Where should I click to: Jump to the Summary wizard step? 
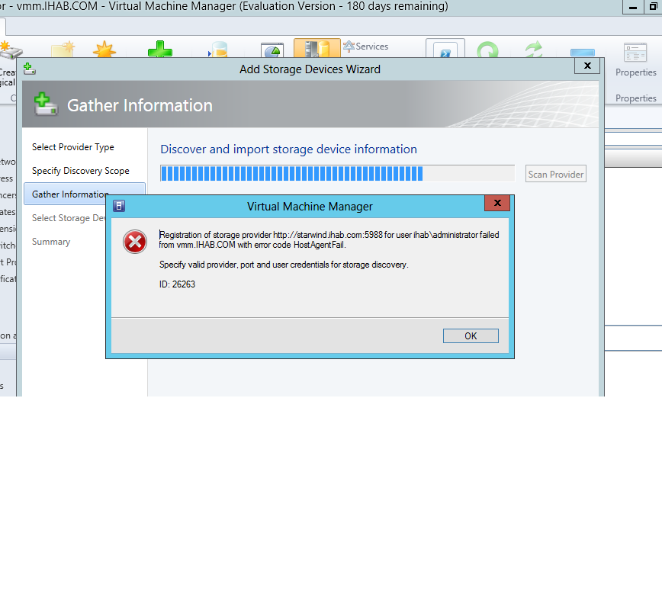coord(51,242)
